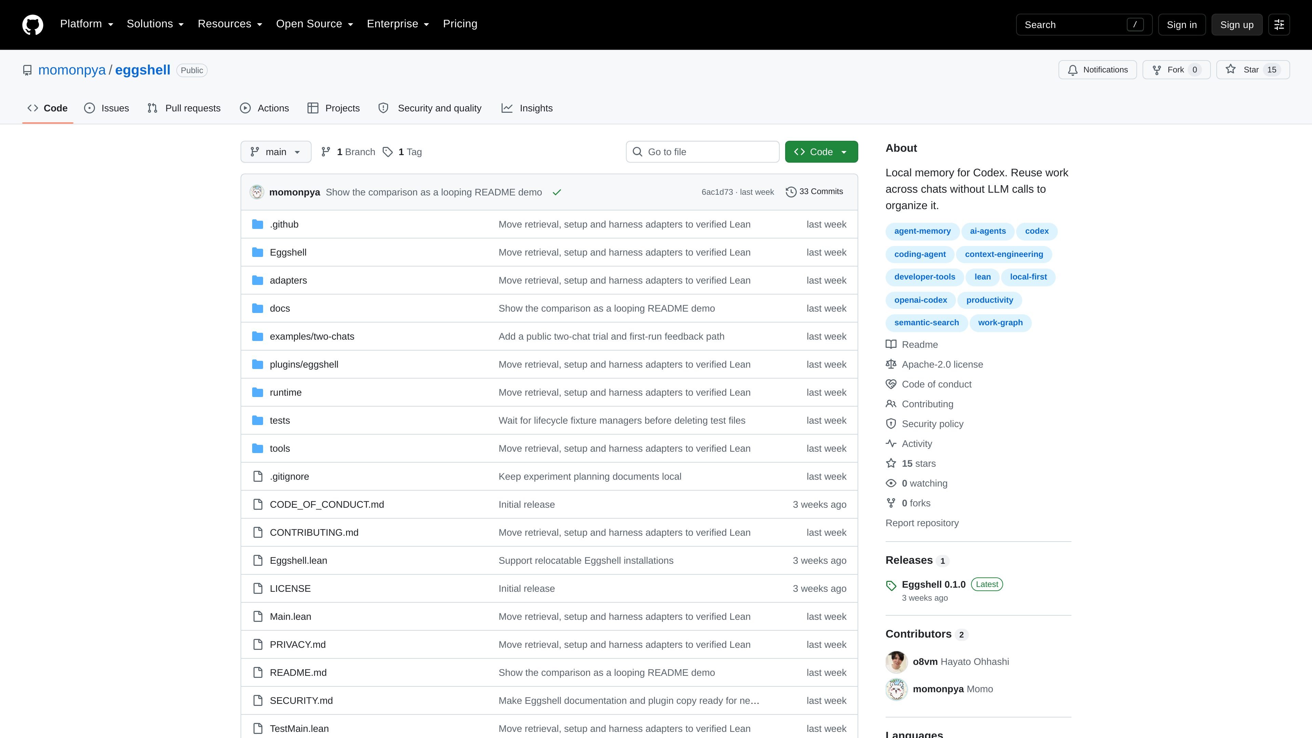The width and height of the screenshot is (1312, 738).
Task: Switch to the Issues tab
Action: (107, 108)
